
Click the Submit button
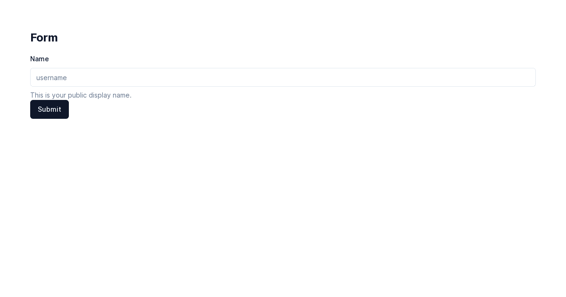[x=50, y=109]
